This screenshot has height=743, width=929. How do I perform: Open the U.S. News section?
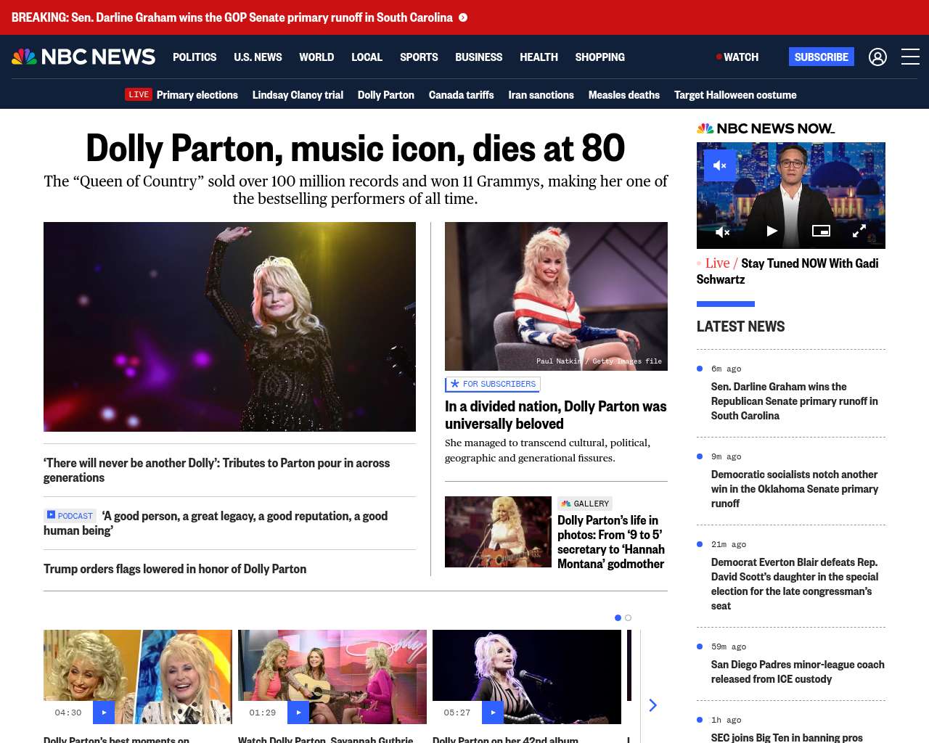258,57
